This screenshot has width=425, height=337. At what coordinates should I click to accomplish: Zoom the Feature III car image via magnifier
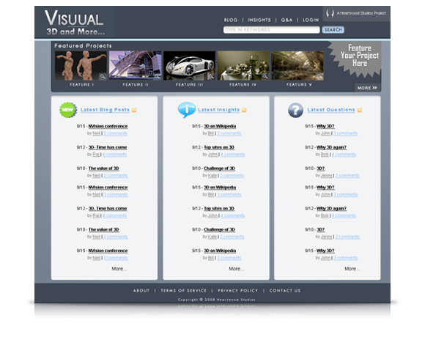(x=211, y=77)
